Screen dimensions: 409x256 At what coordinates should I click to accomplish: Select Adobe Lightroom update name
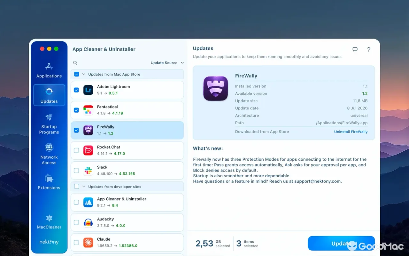pos(113,87)
